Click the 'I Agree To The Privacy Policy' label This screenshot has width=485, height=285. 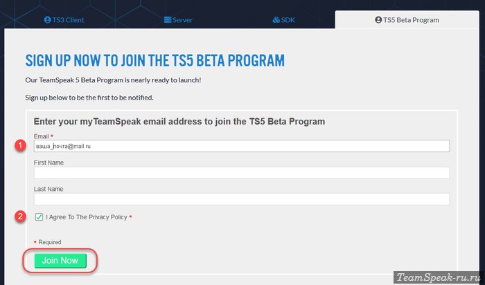(x=87, y=217)
